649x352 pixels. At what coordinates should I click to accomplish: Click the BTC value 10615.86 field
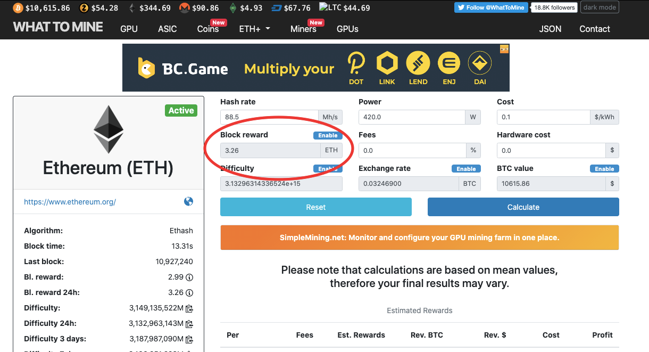coord(551,184)
